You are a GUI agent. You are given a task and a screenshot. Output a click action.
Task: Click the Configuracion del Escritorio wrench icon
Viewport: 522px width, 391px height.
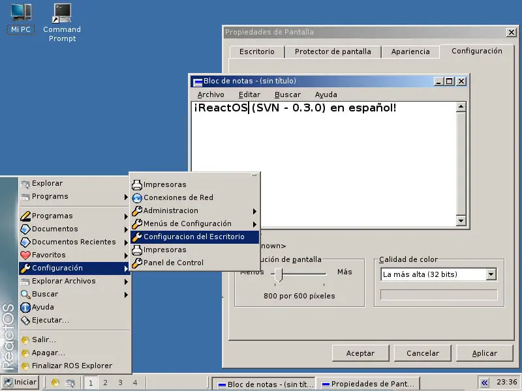coord(137,237)
